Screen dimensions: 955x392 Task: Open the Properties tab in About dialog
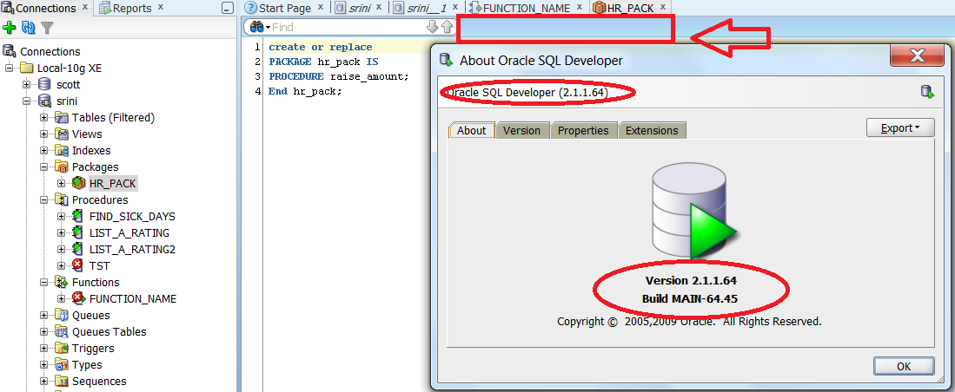point(583,130)
